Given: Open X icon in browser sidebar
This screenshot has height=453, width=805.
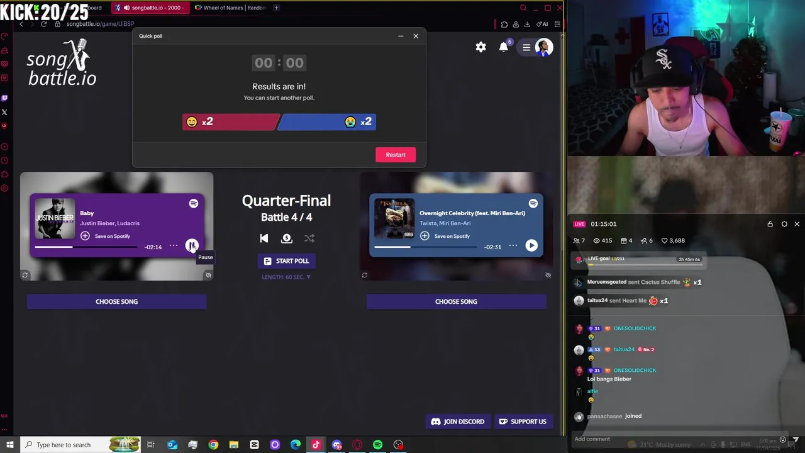Looking at the screenshot, I should click(4, 112).
